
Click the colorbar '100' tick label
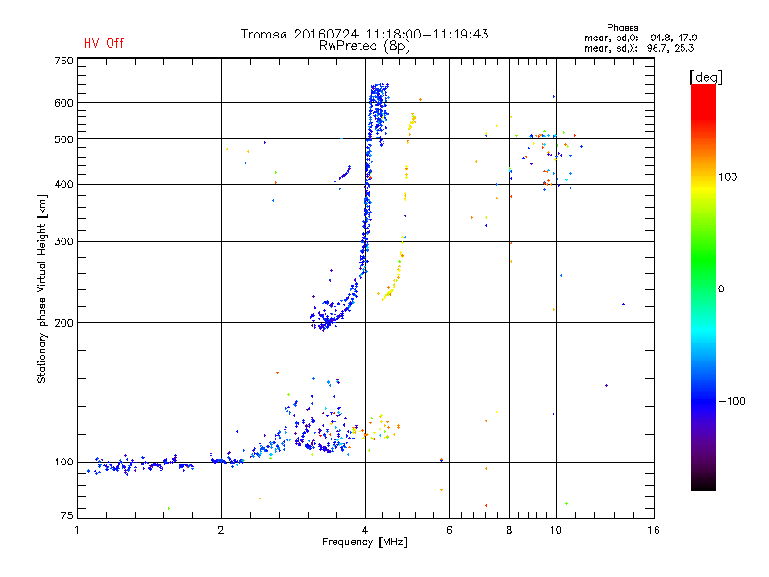tap(728, 177)
